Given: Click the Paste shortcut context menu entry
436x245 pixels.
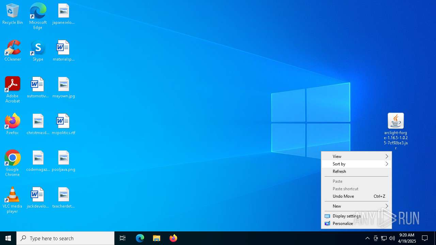Looking at the screenshot, I should [x=356, y=189].
